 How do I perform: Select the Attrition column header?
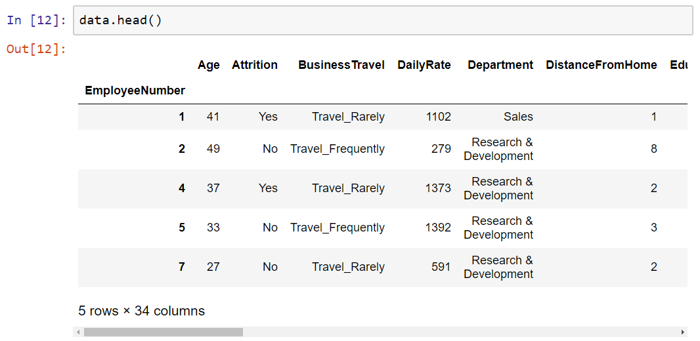click(255, 65)
